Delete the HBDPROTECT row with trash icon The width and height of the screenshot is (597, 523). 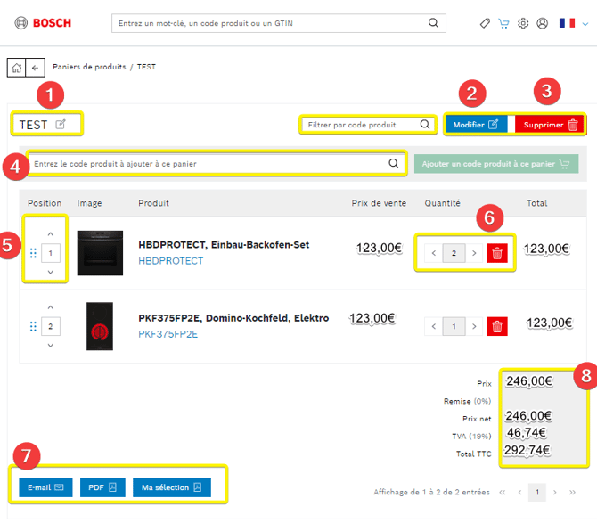pos(497,254)
